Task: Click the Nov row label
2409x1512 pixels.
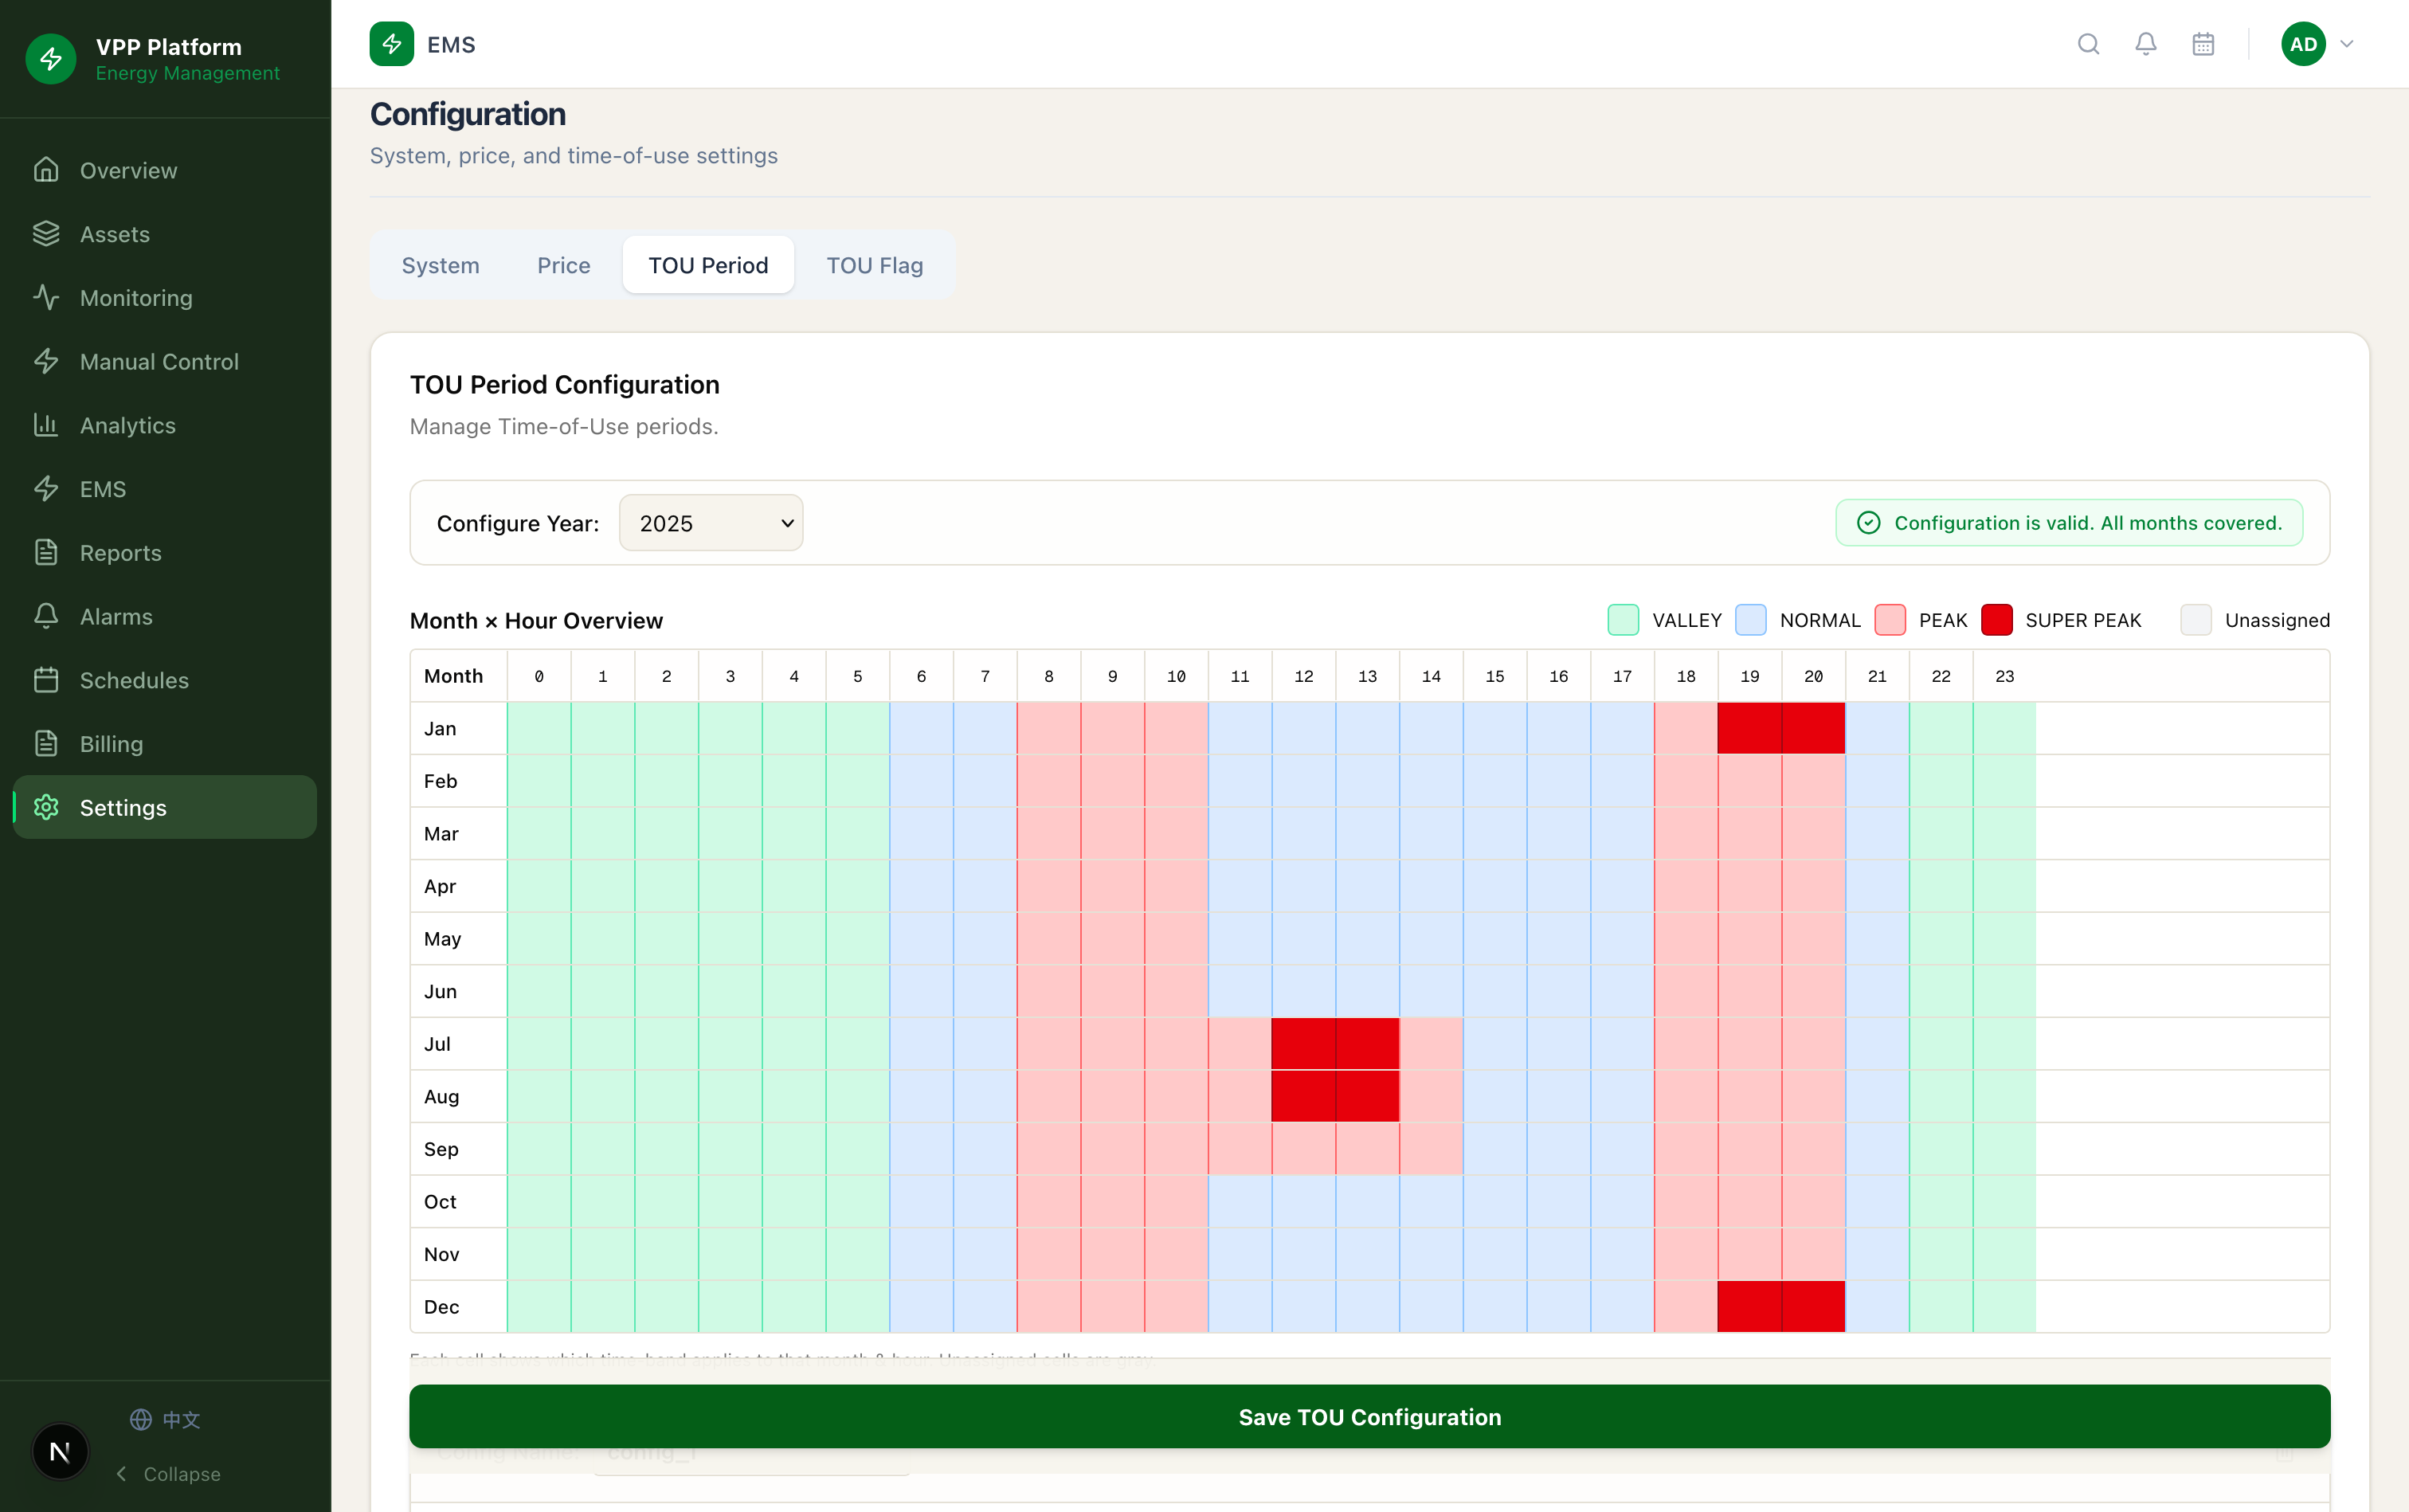Action: (x=441, y=1254)
